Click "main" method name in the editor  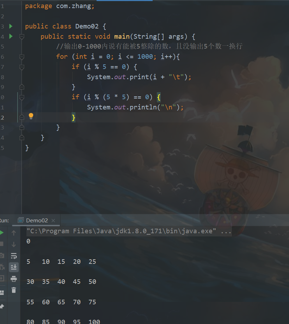(x=122, y=36)
